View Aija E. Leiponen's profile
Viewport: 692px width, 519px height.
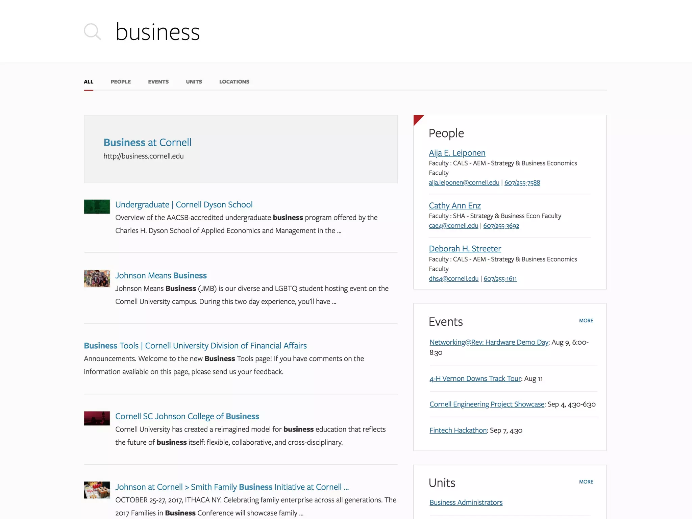click(x=457, y=153)
